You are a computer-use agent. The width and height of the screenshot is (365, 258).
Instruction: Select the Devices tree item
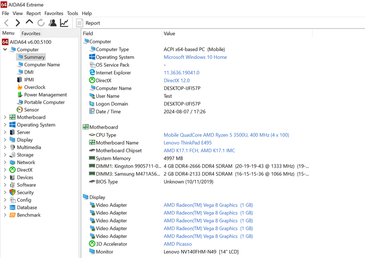click(21, 178)
